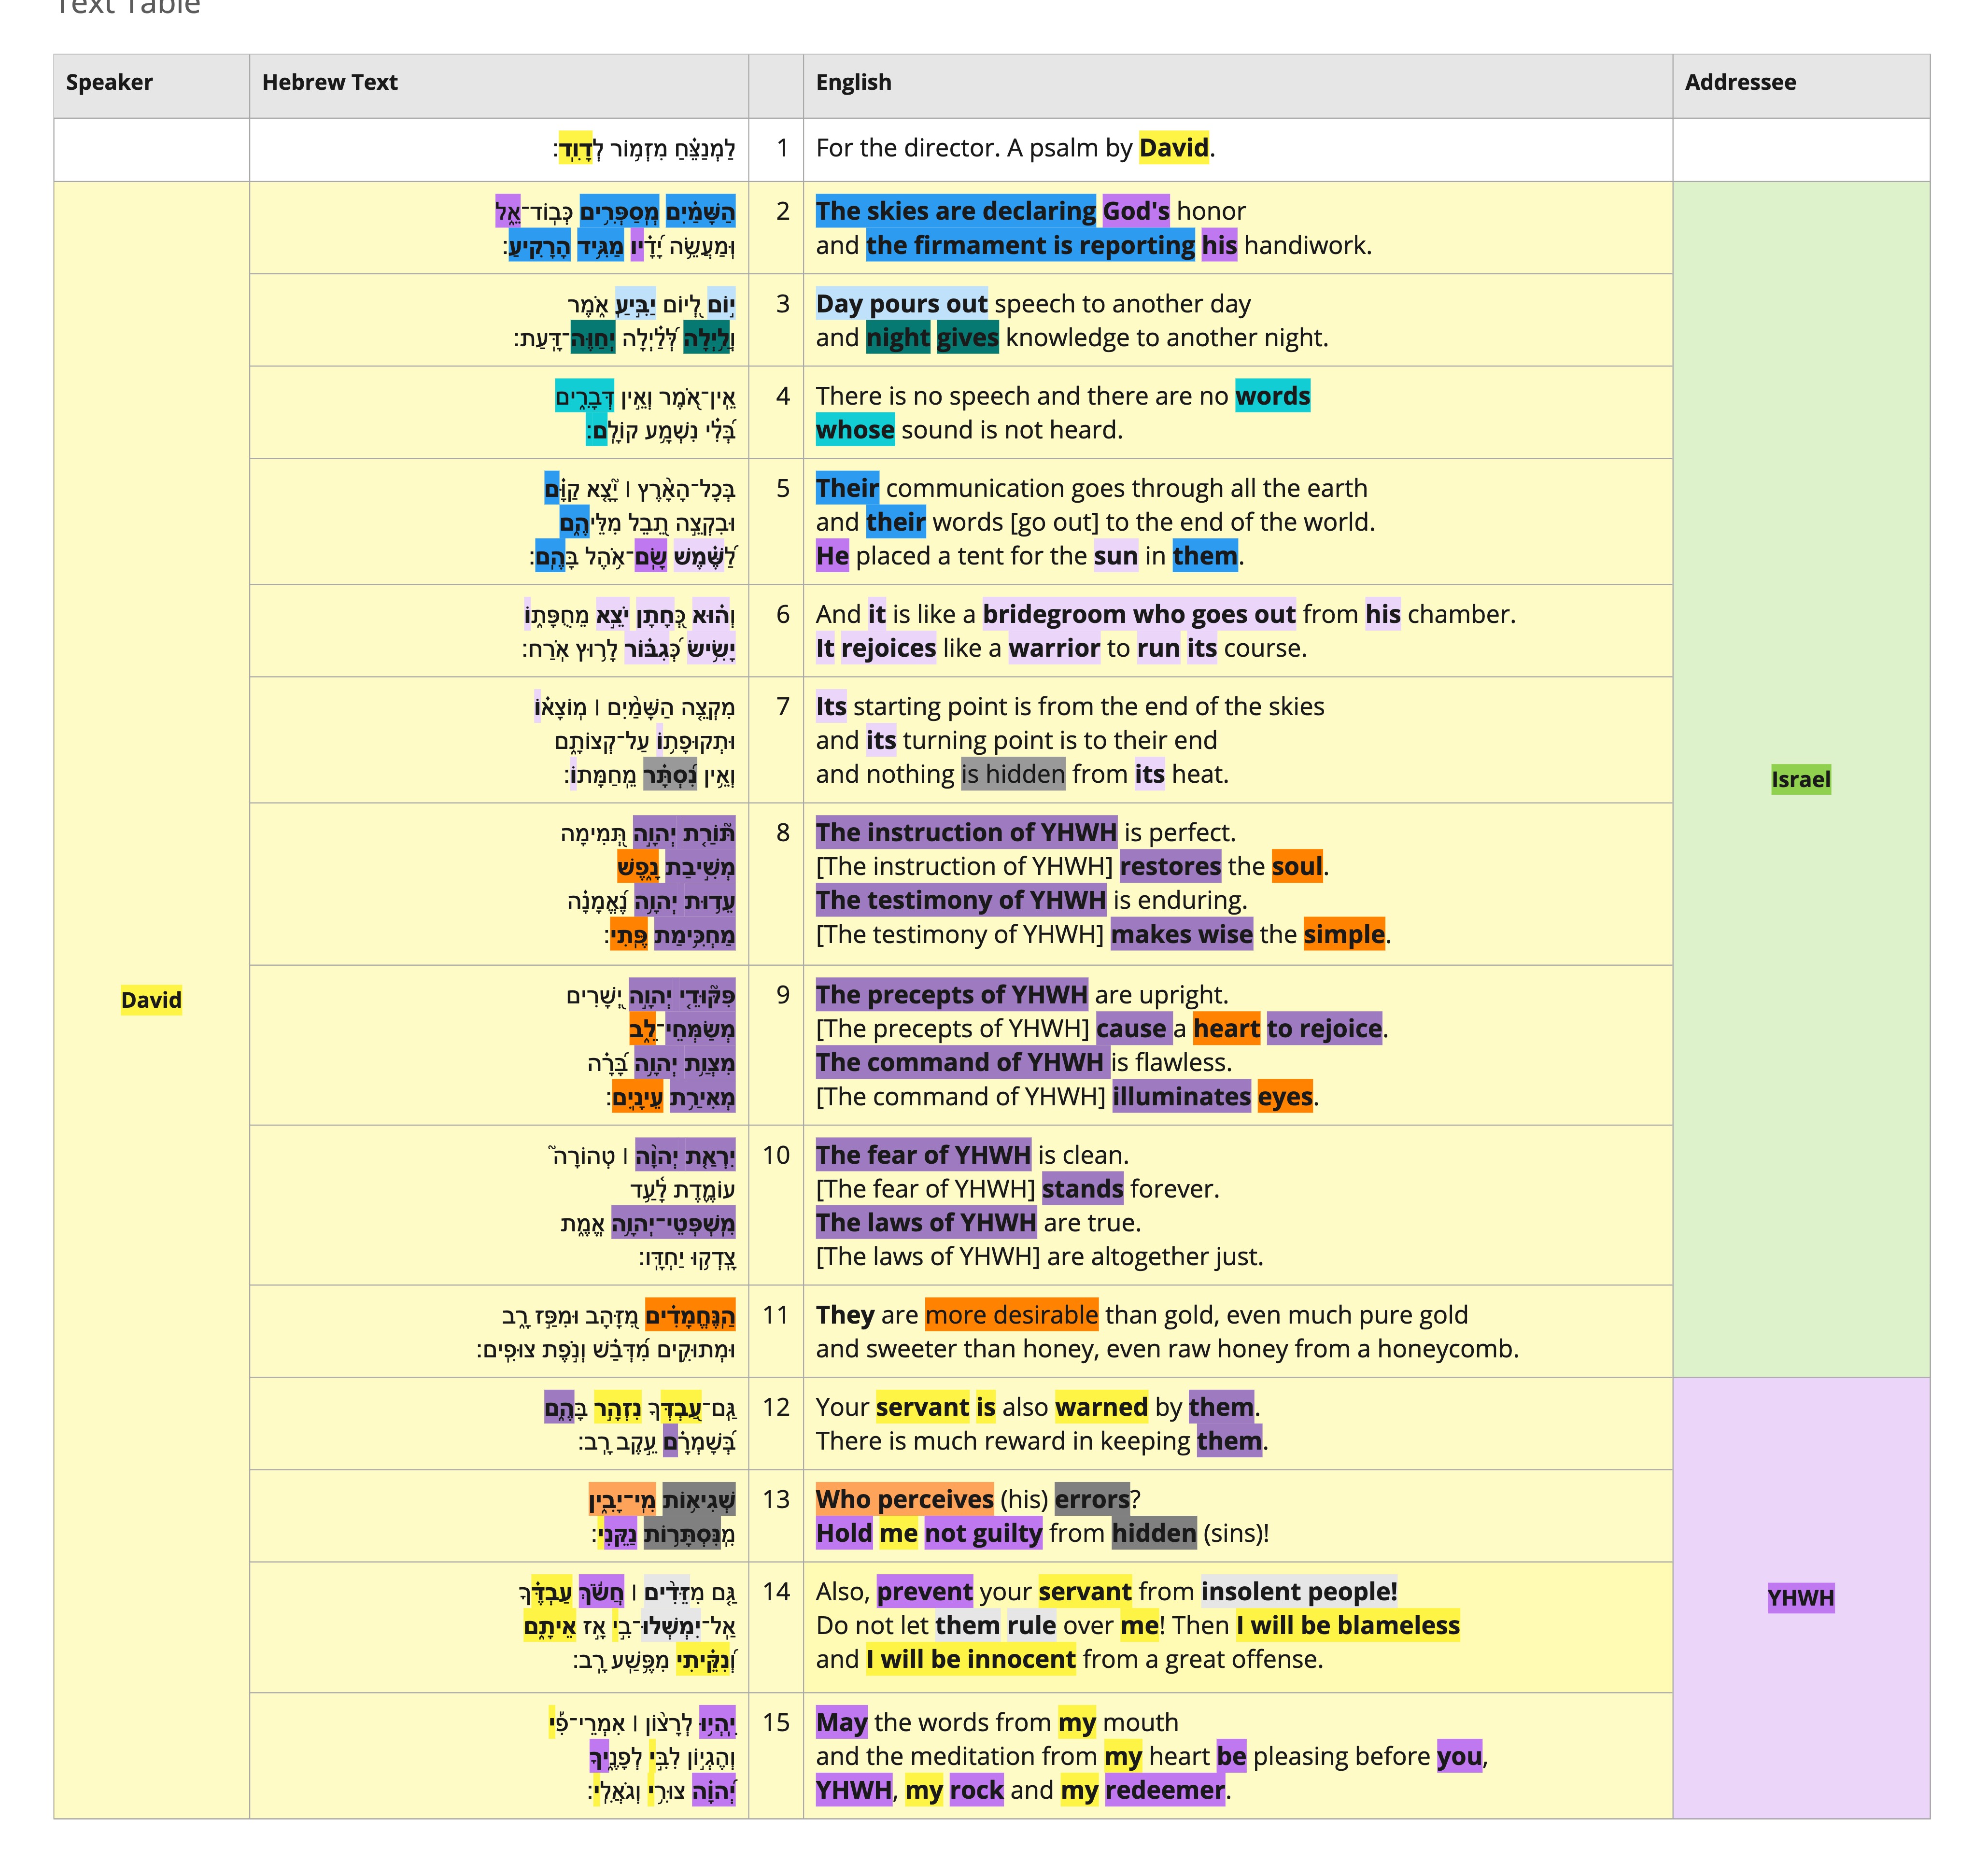Image resolution: width=1988 pixels, height=1876 pixels.
Task: Click purple 'God's' in verse 2
Action: pyautogui.click(x=1135, y=211)
